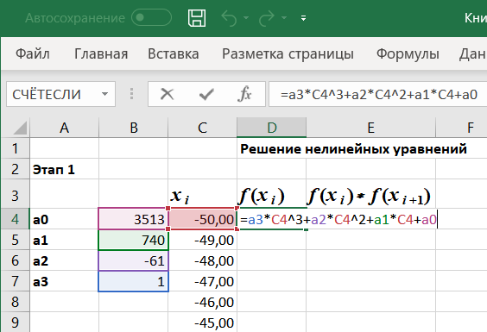487x332 pixels.
Task: Click the a2 label cell
Action: [64, 260]
